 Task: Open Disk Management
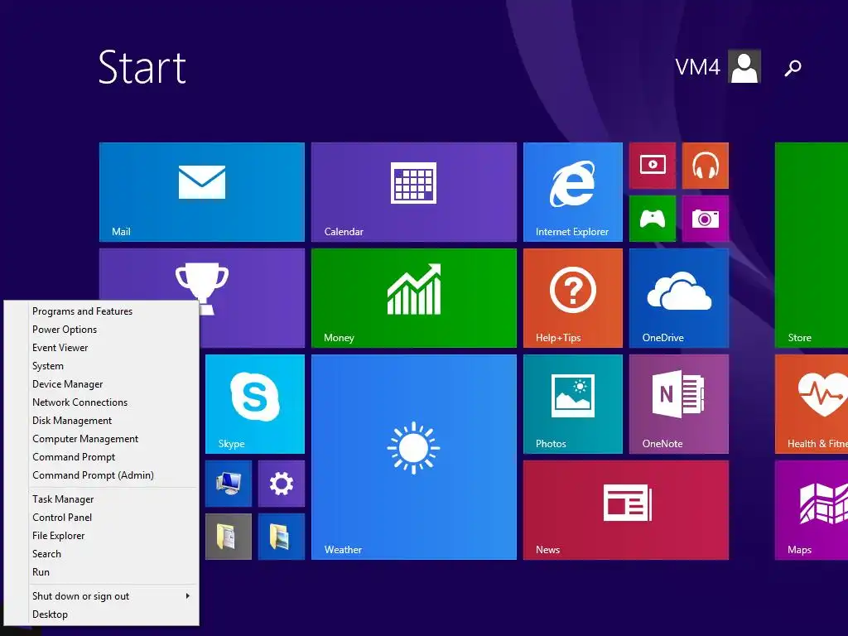(102, 421)
